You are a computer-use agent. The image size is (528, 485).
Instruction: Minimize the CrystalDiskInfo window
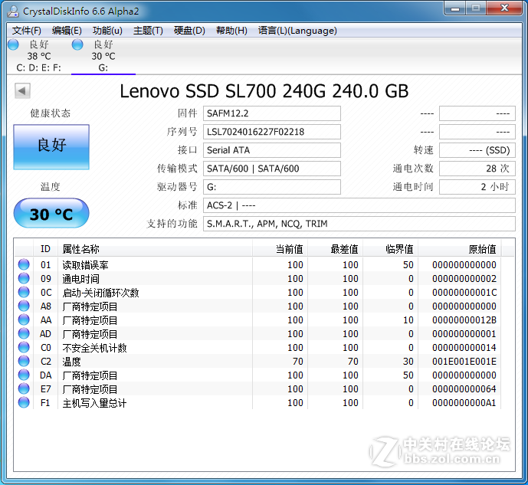coord(455,8)
